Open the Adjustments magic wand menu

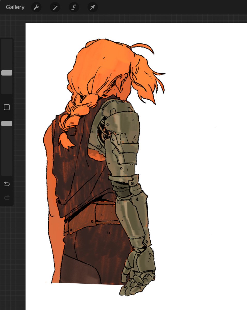click(55, 7)
